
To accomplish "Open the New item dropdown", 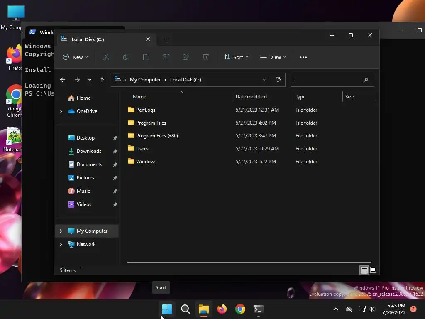I will tap(76, 57).
